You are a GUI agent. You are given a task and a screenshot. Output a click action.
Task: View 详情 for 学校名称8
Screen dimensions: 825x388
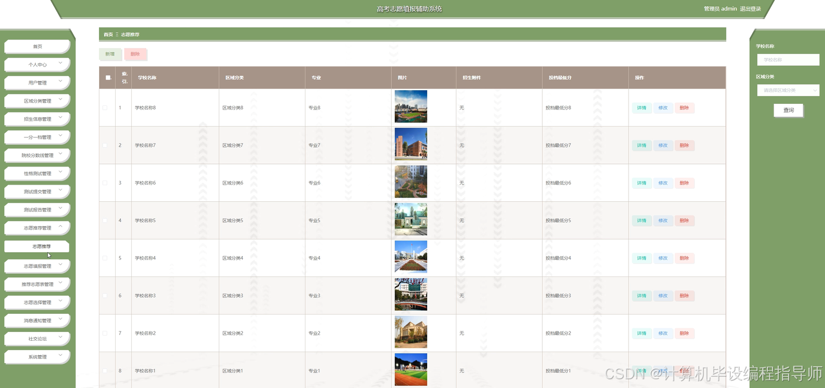click(641, 108)
